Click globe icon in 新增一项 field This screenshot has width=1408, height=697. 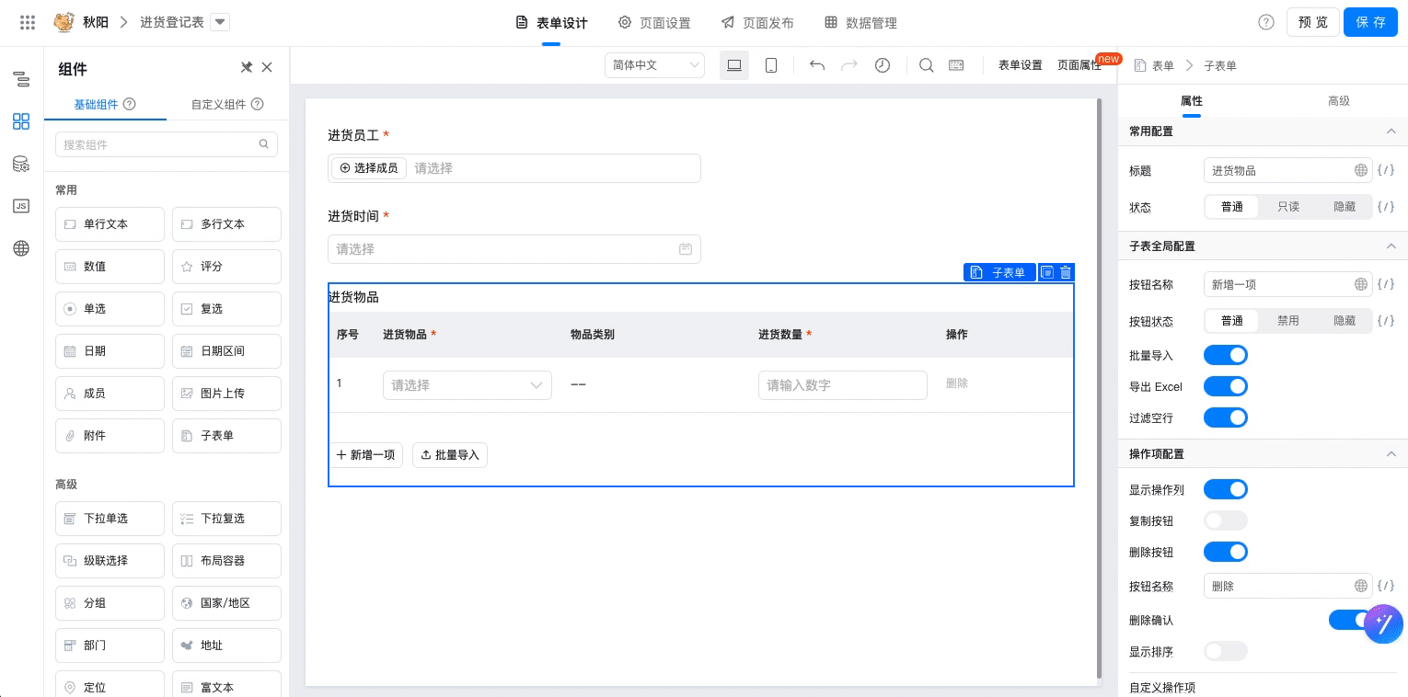click(1361, 284)
